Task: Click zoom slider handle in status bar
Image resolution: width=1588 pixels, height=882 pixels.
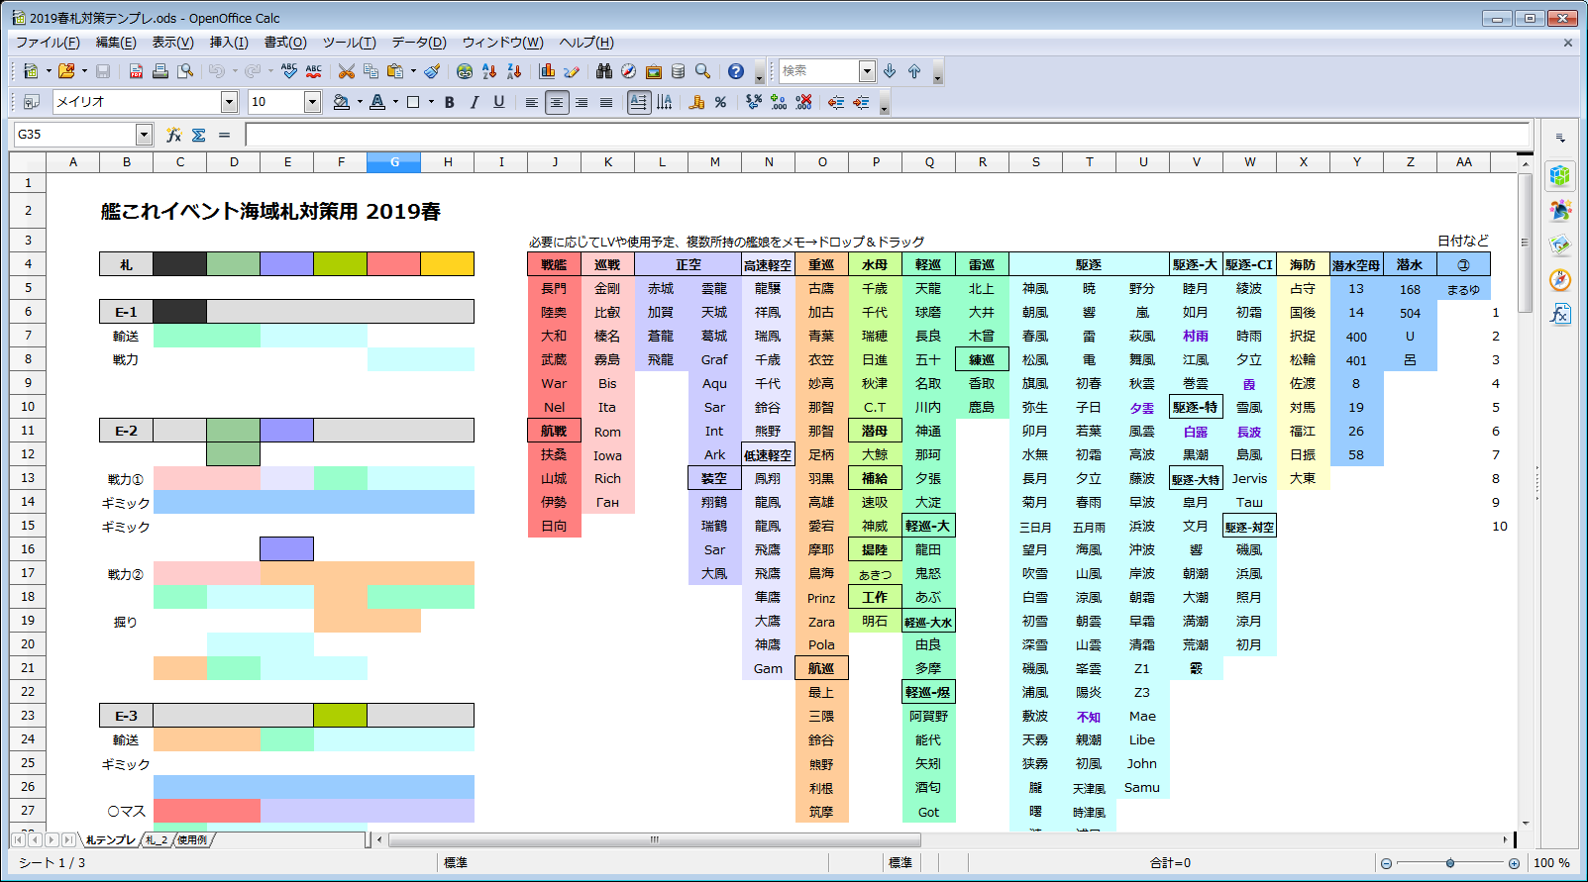Action: [x=1450, y=863]
